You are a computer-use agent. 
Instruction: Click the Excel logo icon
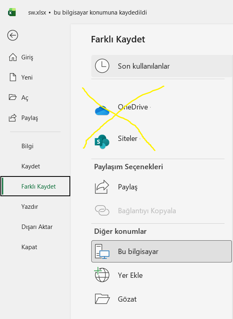12,13
